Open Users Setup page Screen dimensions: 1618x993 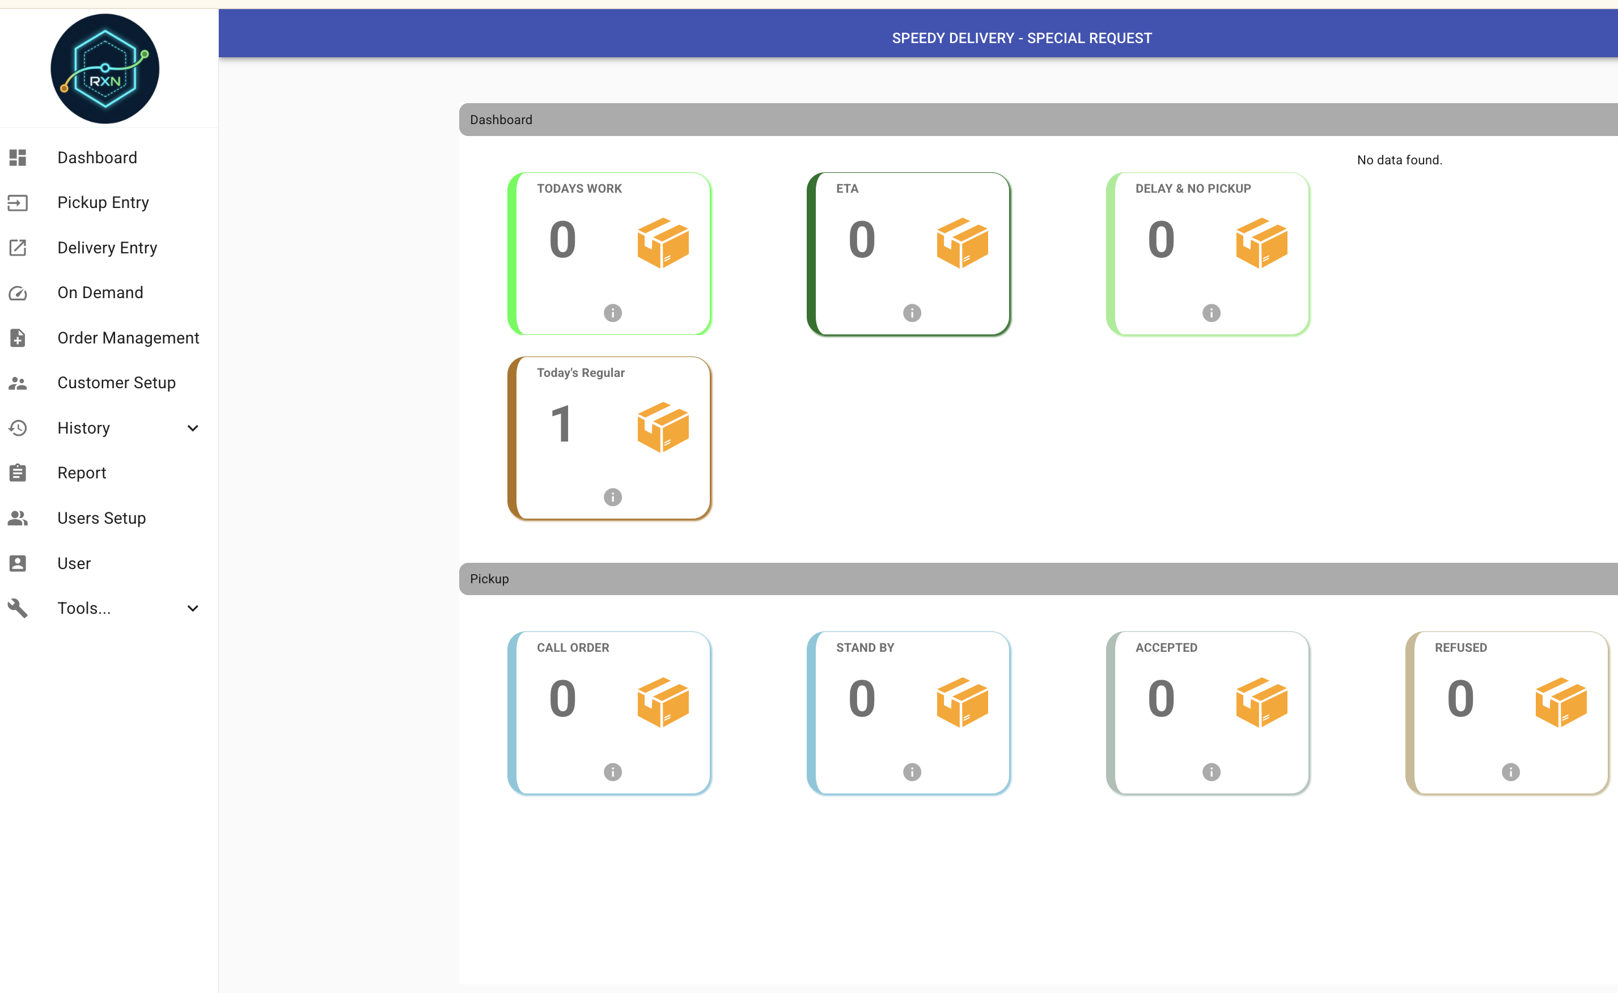101,518
